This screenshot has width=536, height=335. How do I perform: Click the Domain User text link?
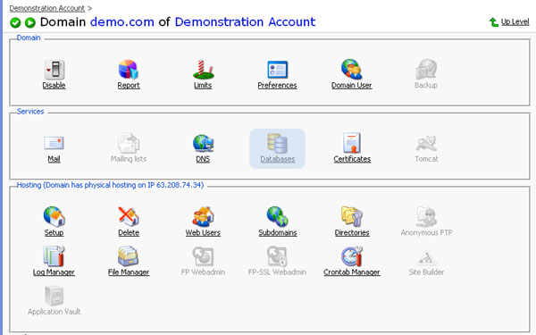(352, 85)
